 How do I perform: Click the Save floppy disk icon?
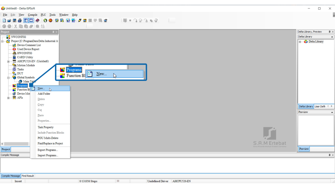coord(14,21)
